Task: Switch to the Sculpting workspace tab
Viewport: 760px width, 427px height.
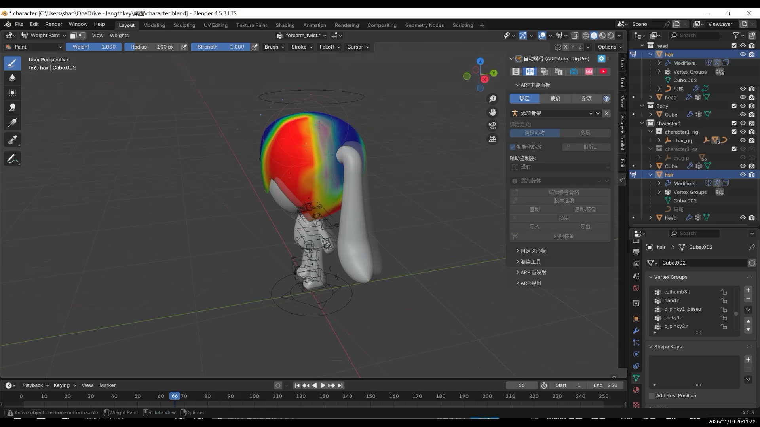Action: [184, 25]
